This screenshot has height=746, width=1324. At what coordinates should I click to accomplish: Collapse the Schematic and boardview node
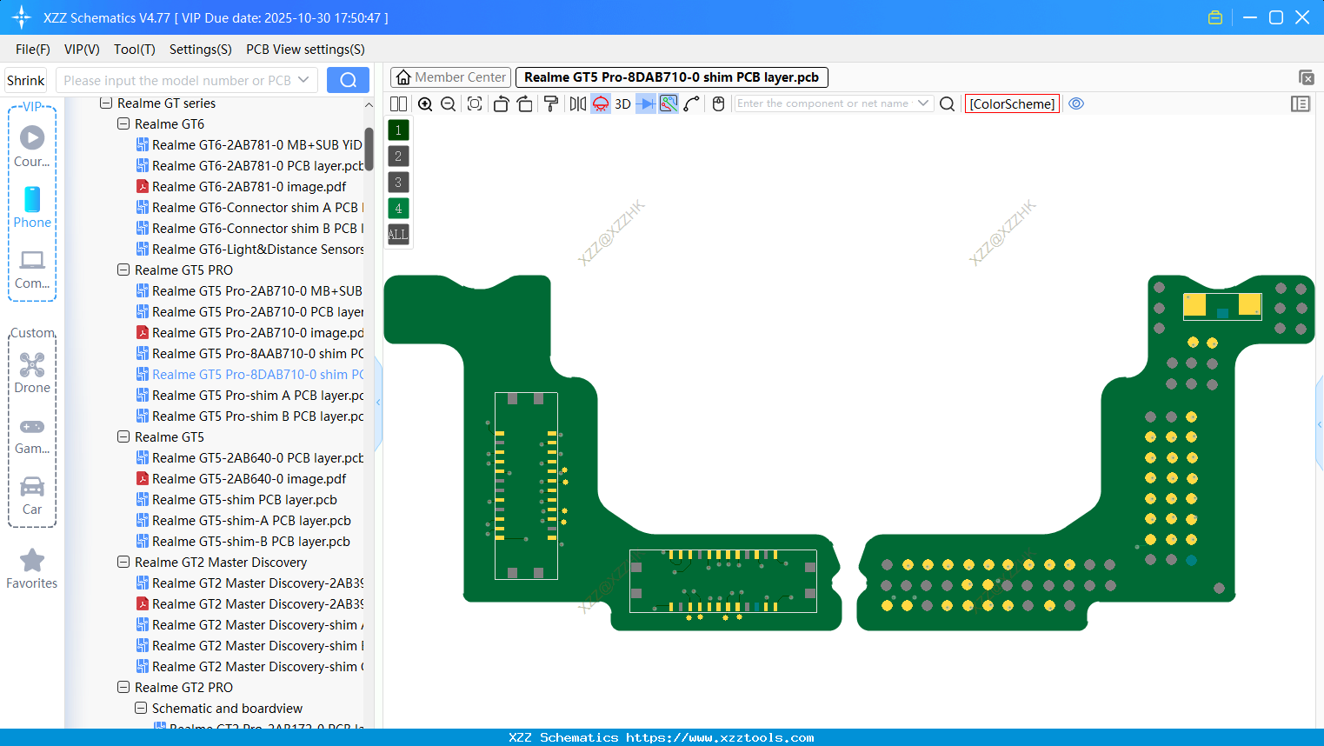tap(141, 709)
